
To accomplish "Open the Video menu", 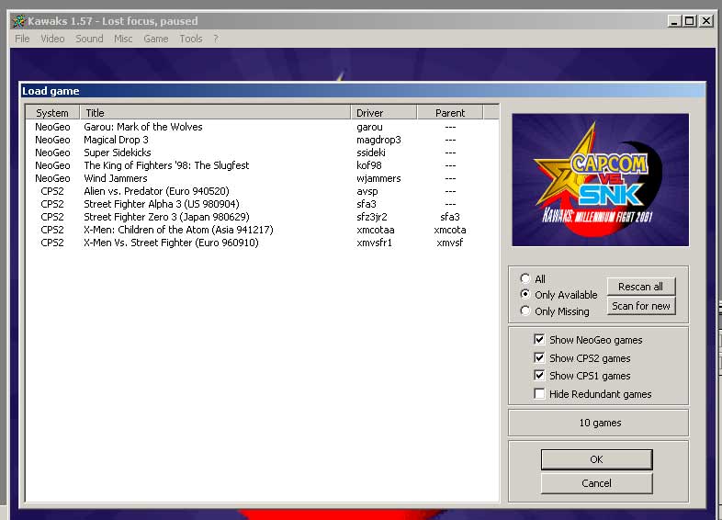I will [52, 39].
